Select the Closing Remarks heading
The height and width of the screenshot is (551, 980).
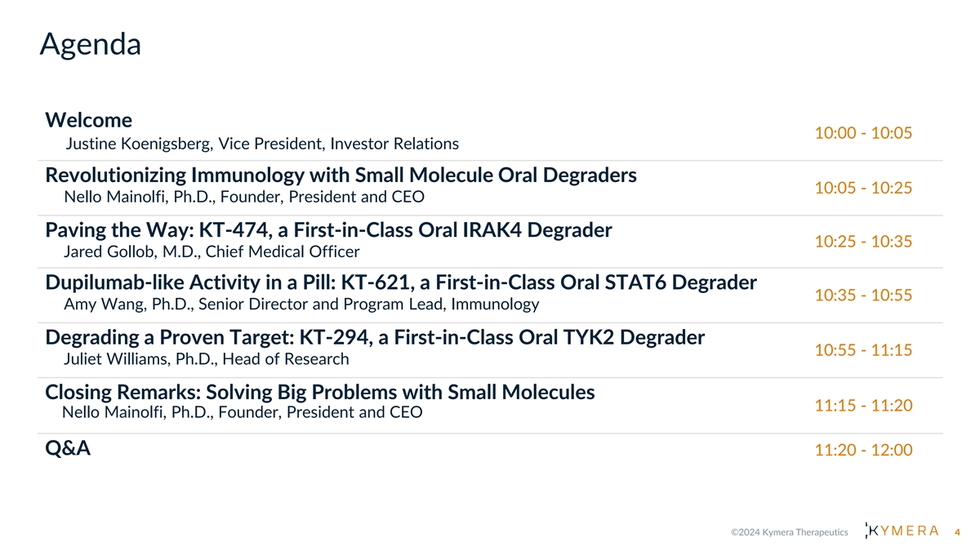point(319,392)
